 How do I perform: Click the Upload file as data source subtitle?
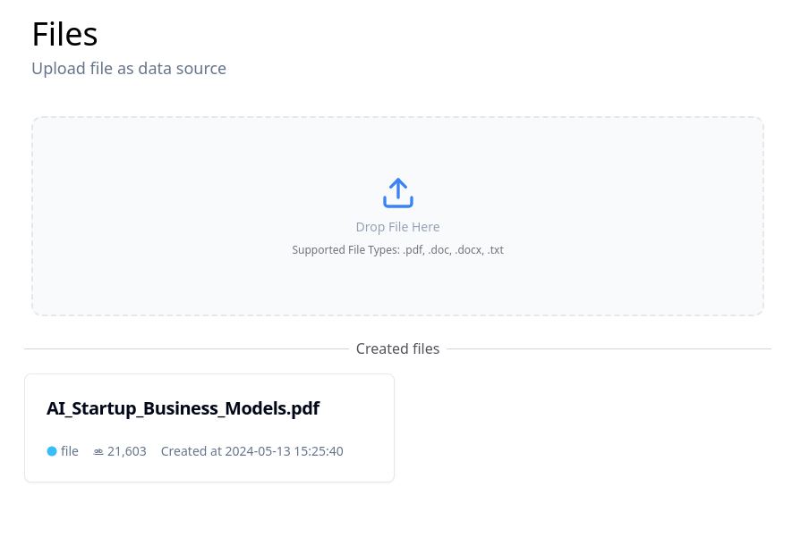pos(129,68)
